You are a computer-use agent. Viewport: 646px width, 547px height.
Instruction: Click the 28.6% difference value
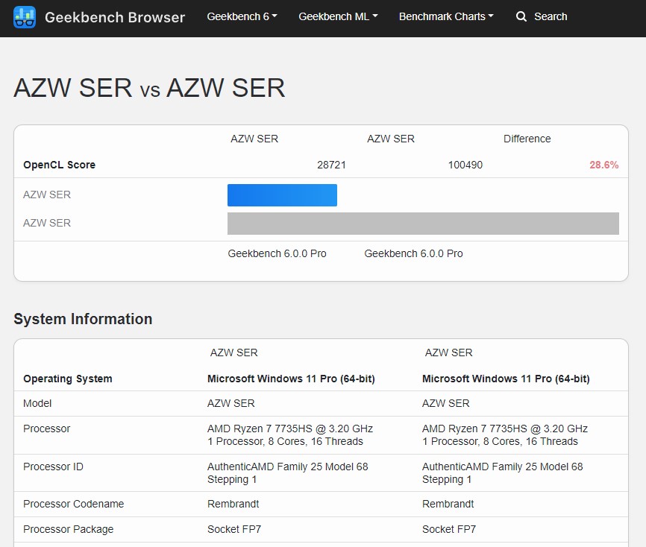click(x=603, y=165)
